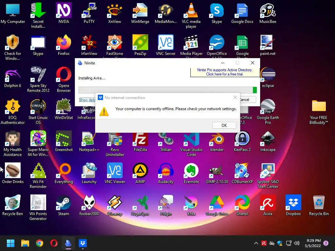
Task: Switch to Ninite taskbar button
Action: (68, 243)
